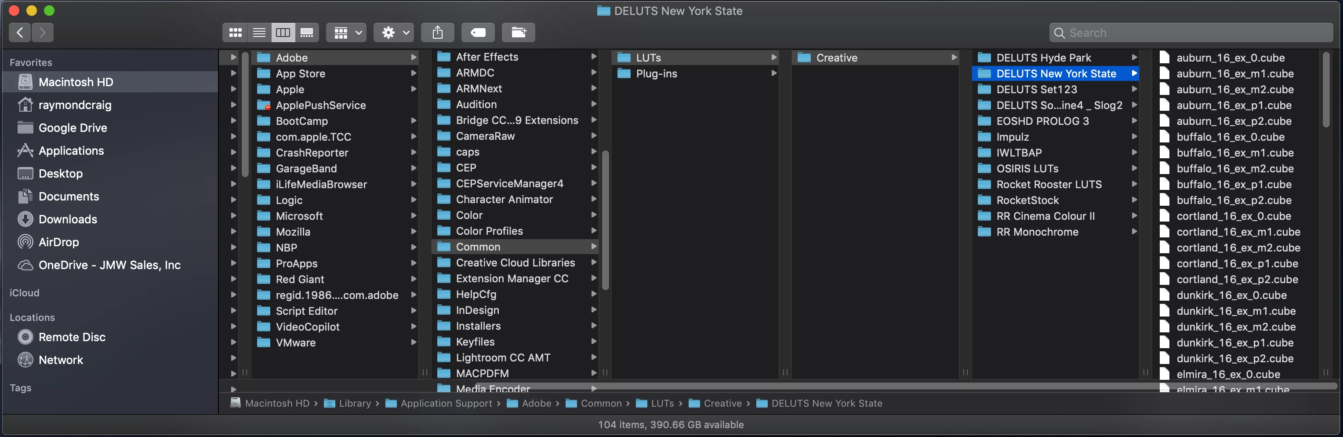
Task: Select the ApplePushService folder
Action: tap(335, 105)
